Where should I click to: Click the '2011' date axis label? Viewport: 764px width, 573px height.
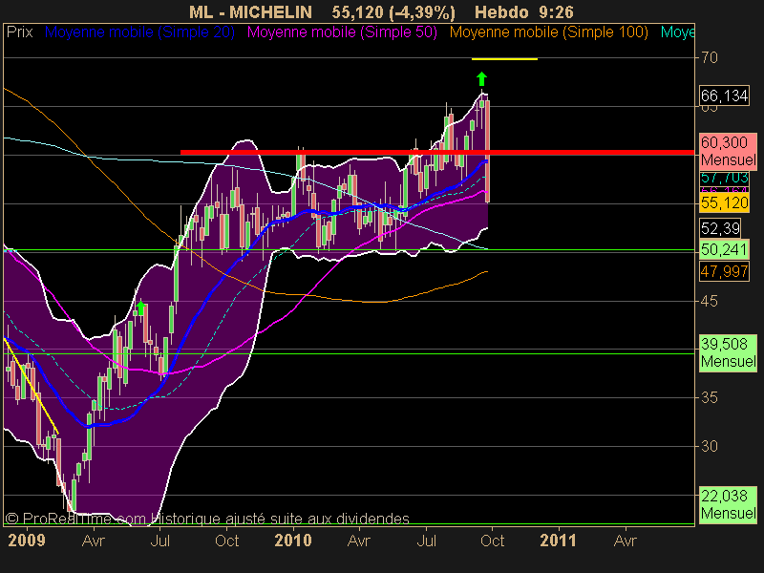pos(558,541)
